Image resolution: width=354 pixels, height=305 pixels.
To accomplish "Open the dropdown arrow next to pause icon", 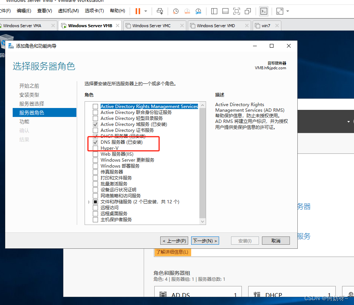I will click(x=146, y=11).
